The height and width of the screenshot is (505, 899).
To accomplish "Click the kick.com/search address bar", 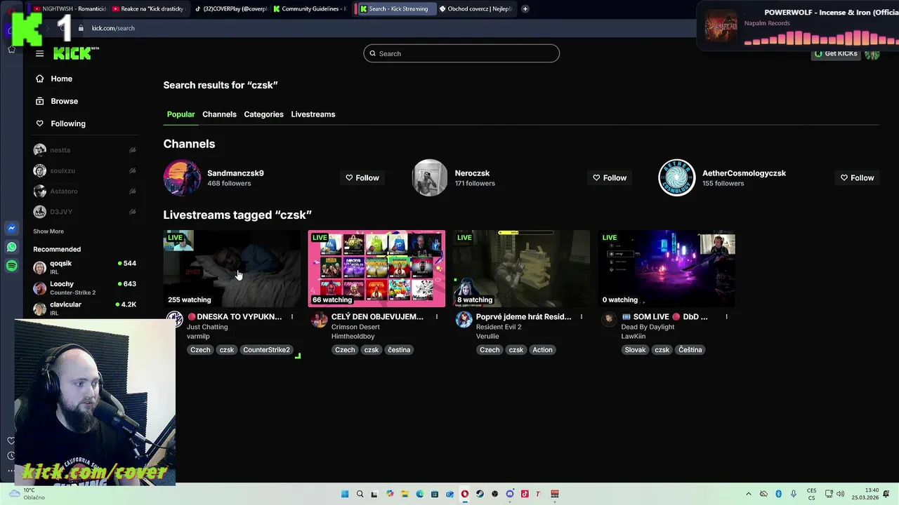I will coord(113,28).
